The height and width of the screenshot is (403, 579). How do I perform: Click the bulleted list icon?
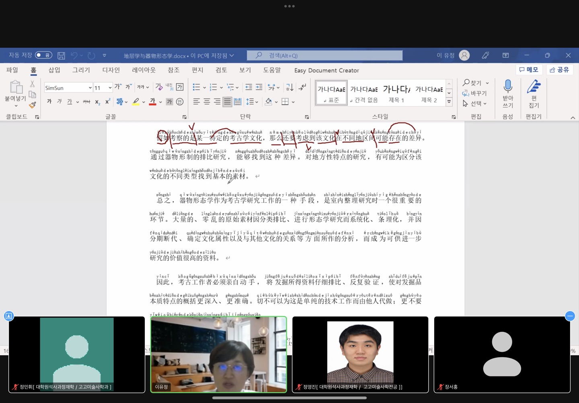point(196,87)
